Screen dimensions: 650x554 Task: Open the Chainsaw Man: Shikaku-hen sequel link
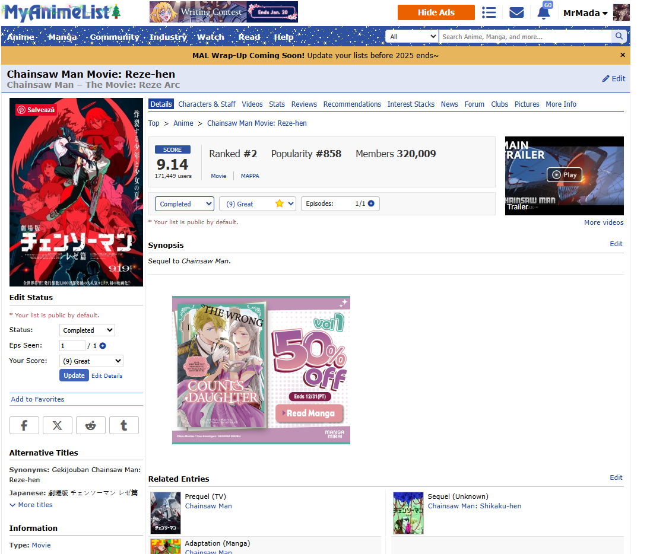point(474,506)
